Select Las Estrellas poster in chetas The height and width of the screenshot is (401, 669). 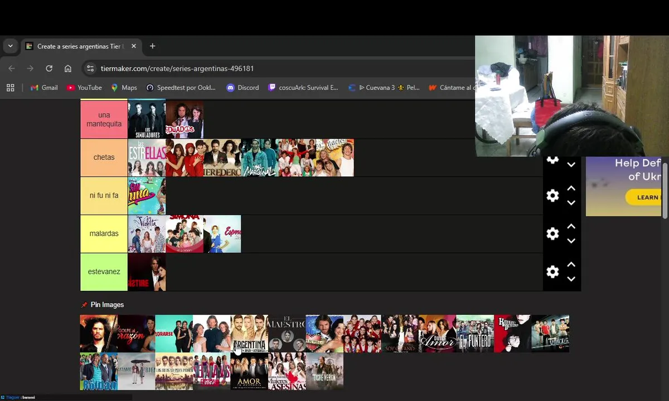147,158
